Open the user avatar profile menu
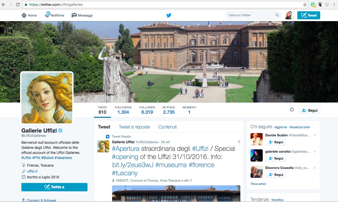Image resolution: width=338 pixels, height=202 pixels. pyautogui.click(x=289, y=15)
